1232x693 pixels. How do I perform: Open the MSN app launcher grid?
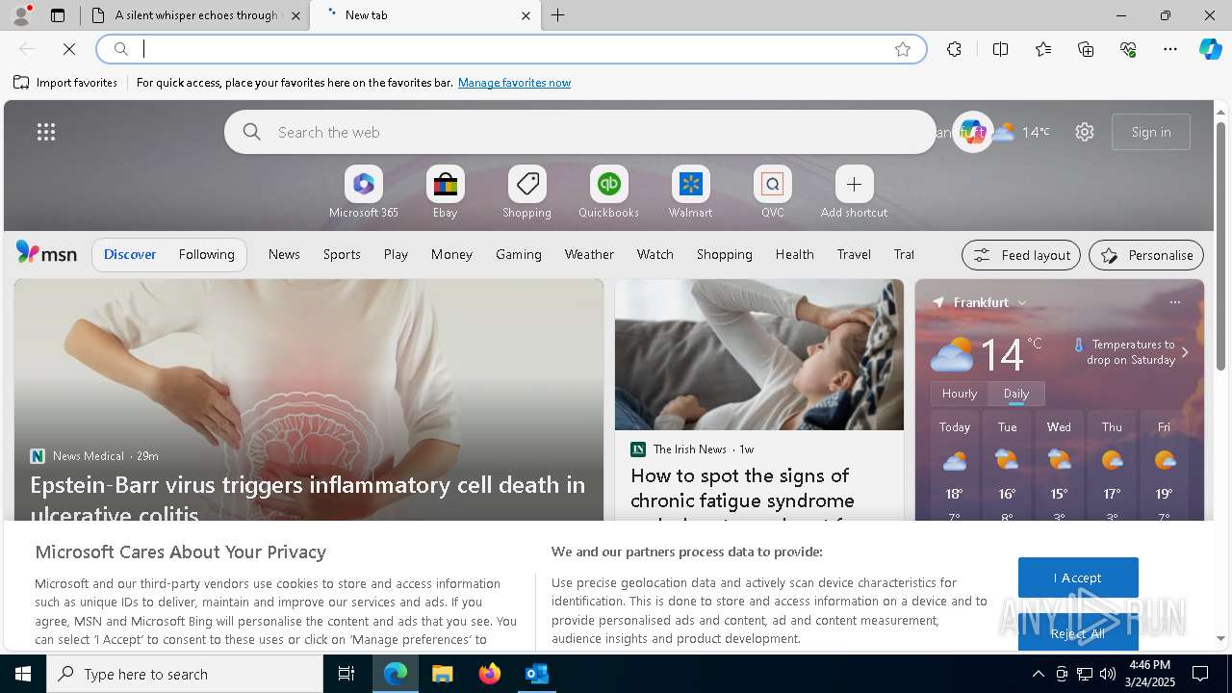(x=46, y=132)
